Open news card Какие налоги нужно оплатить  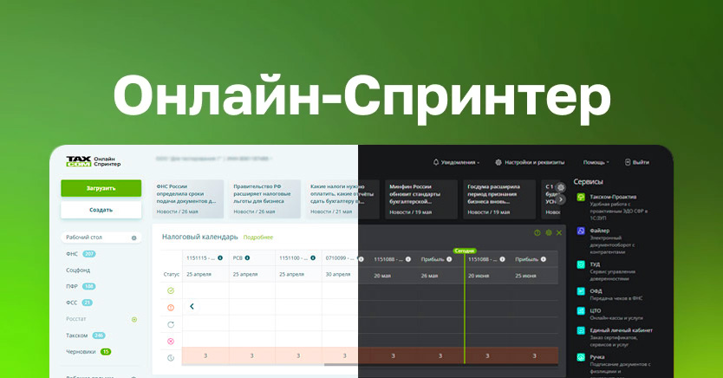[x=342, y=199]
